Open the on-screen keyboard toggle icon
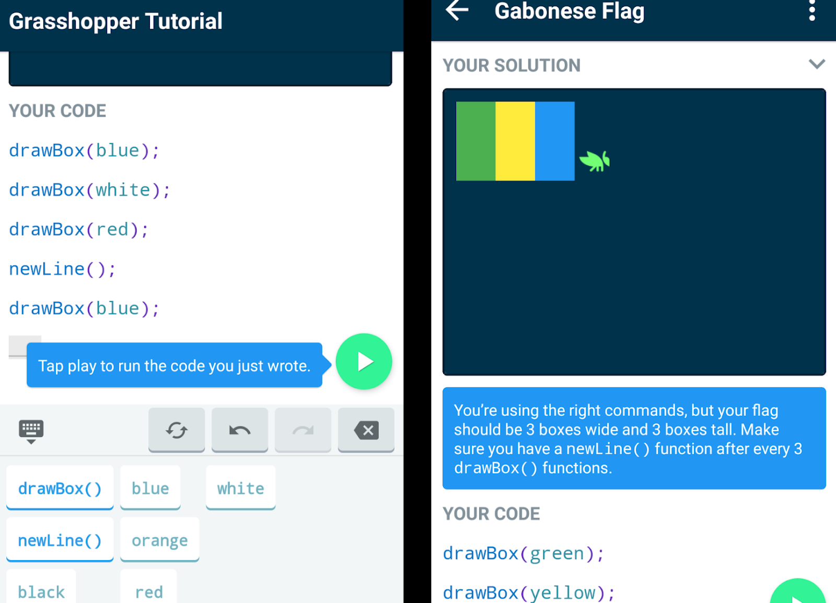The width and height of the screenshot is (836, 603). click(x=30, y=427)
